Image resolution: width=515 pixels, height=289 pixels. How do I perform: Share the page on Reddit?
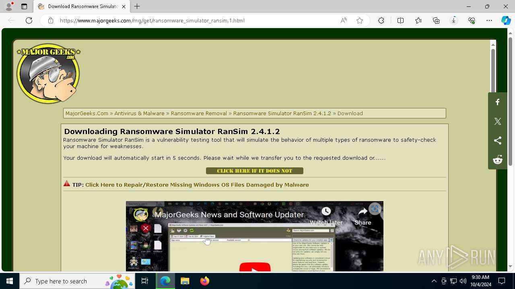tap(498, 160)
